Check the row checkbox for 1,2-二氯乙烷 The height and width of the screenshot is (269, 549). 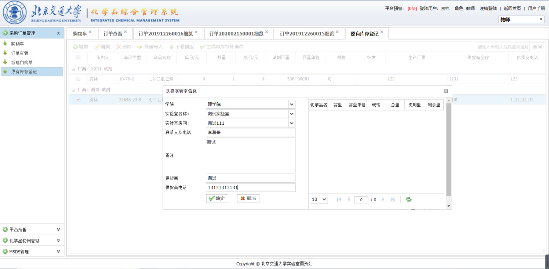(x=78, y=79)
